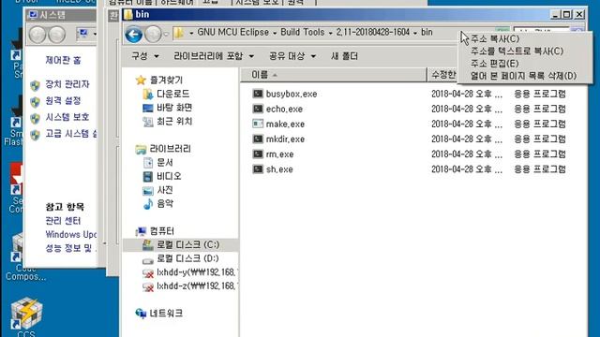Click 네트워크 icon in navigation pane
The width and height of the screenshot is (600, 337).
pyautogui.click(x=141, y=314)
